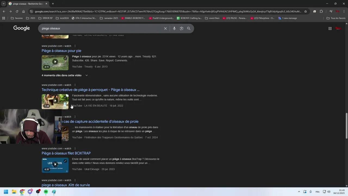Viewport: 348px width, 196px height.
Task: Click the Chrome address bar URL
Action: pyautogui.click(x=168, y=11)
